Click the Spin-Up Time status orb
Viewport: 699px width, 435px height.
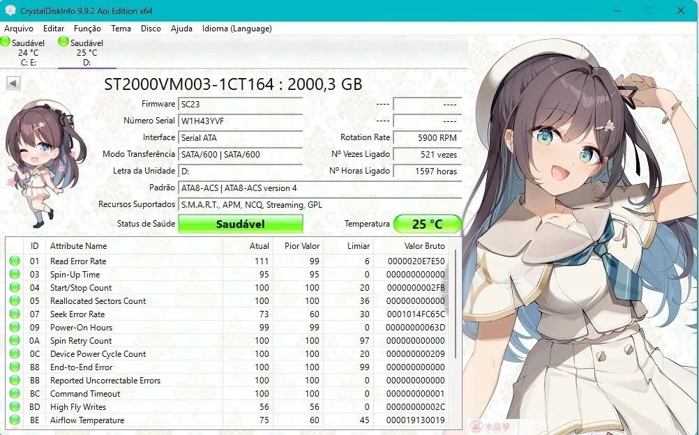pyautogui.click(x=15, y=275)
